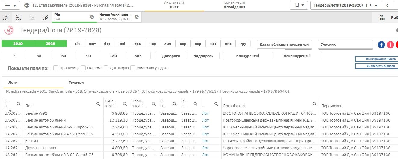Switch to the Тендери tab
The image size is (398, 159).
(76, 82)
